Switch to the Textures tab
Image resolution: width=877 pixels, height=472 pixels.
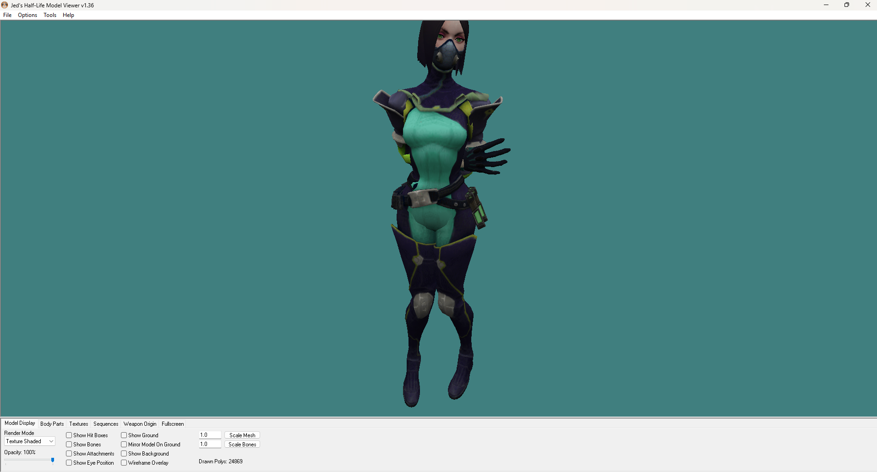click(x=79, y=424)
